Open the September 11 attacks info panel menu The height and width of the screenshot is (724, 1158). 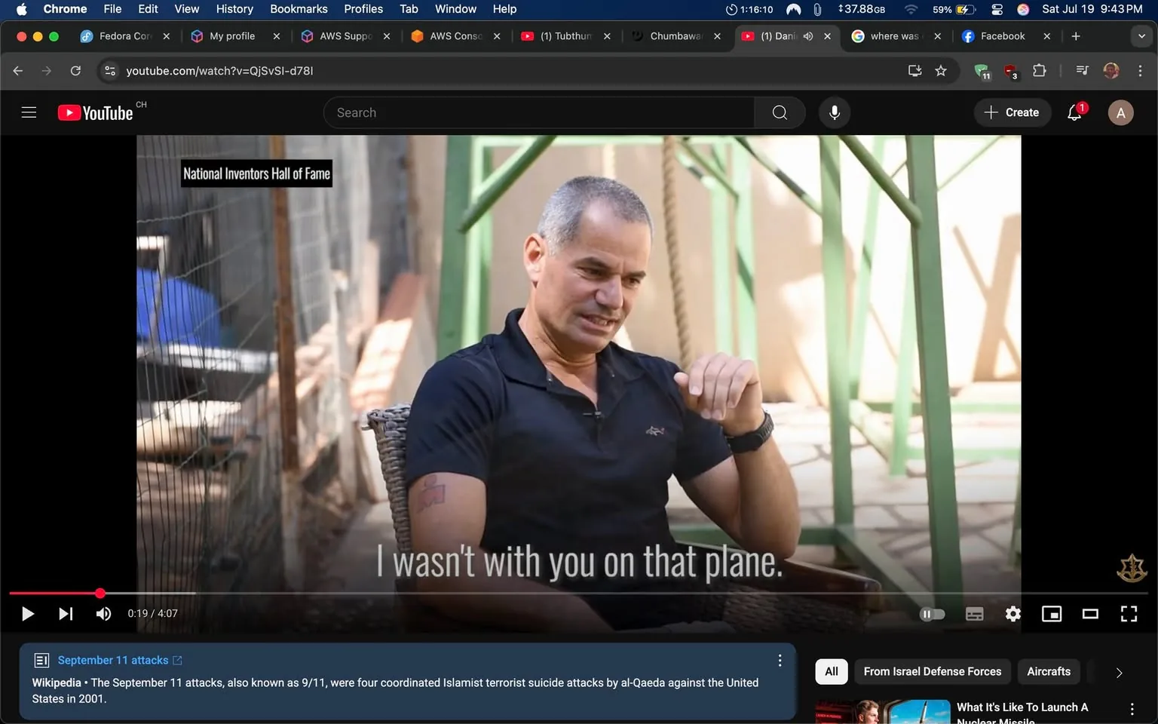779,660
